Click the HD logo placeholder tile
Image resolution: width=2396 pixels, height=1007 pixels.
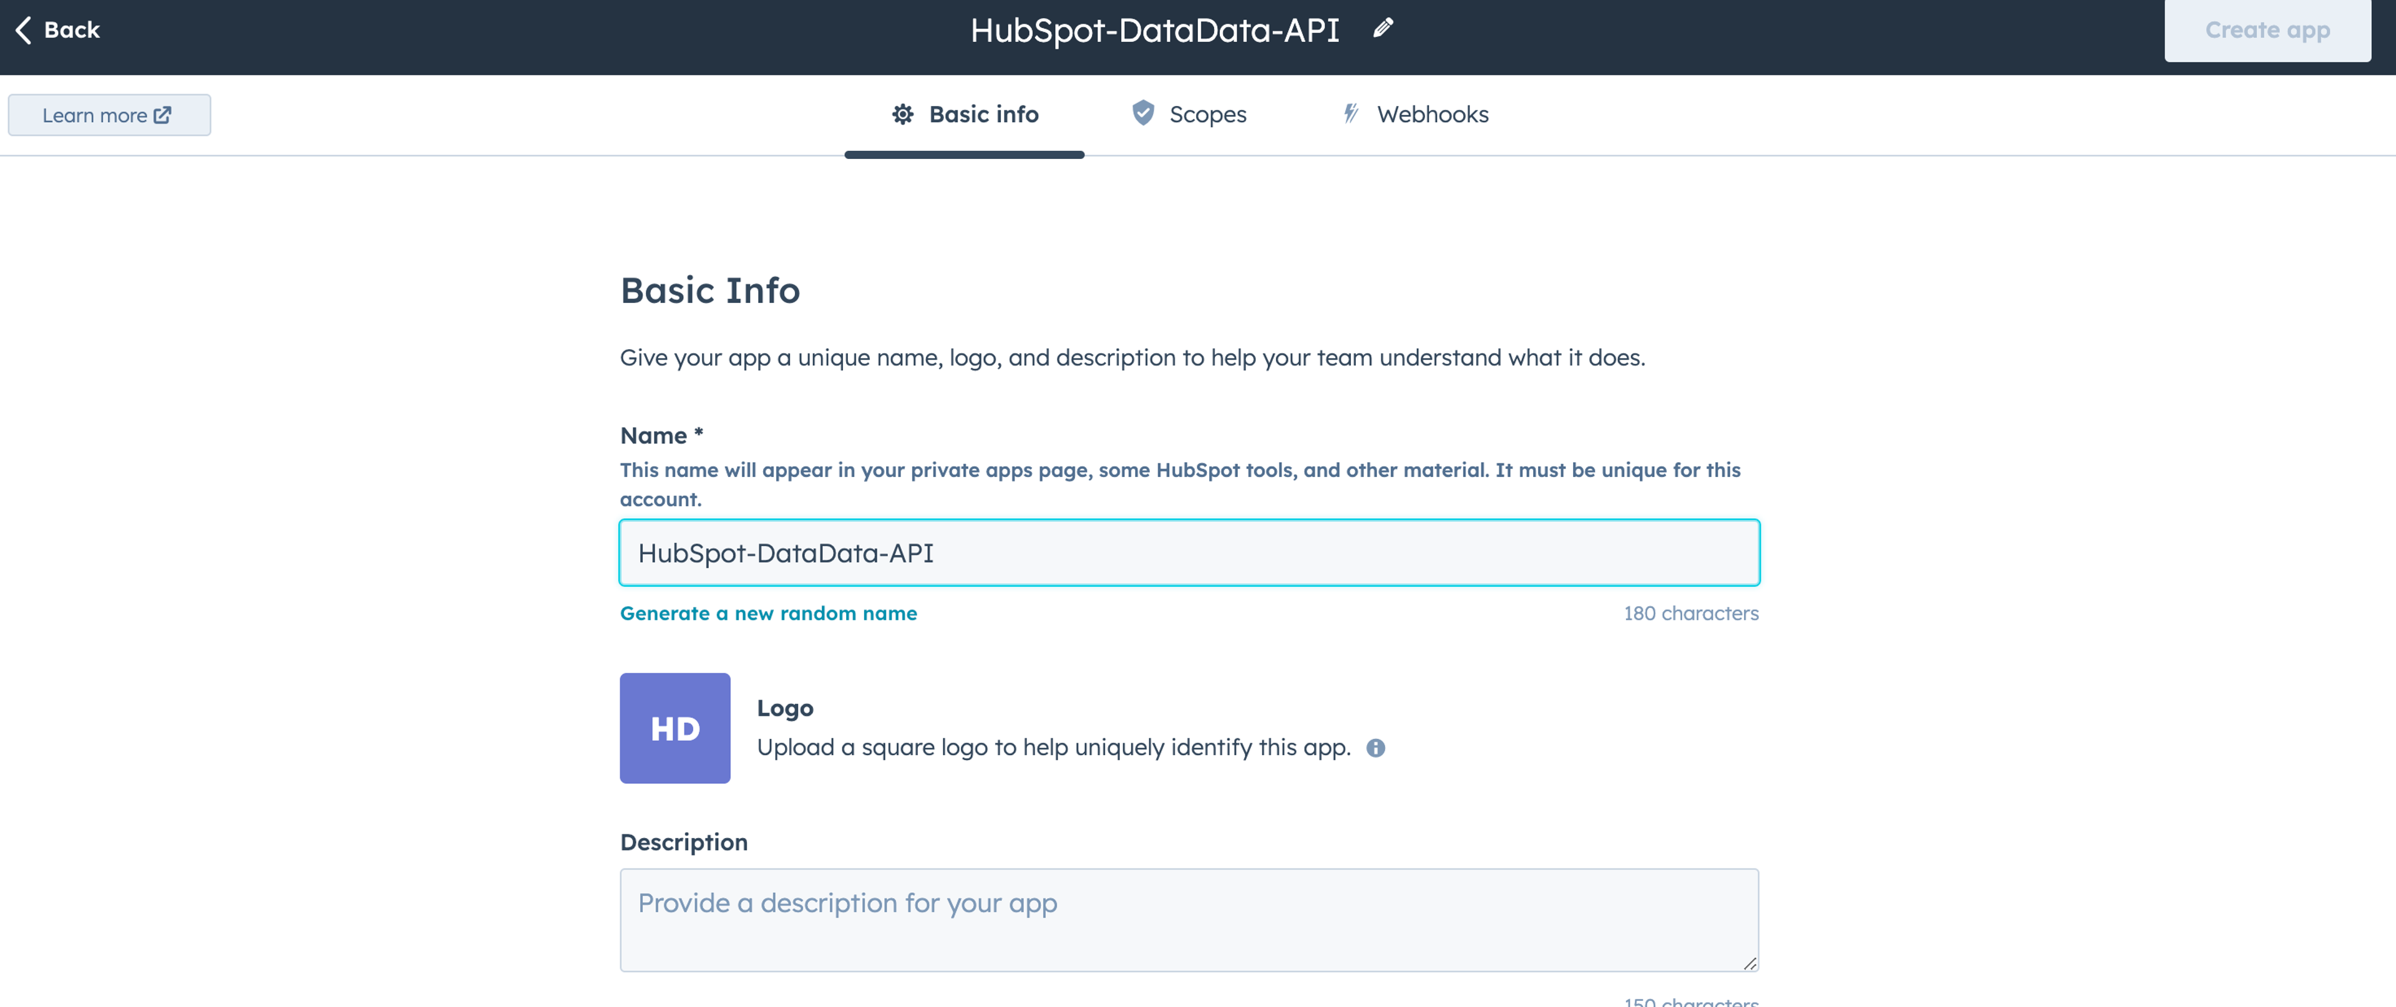[x=674, y=728]
